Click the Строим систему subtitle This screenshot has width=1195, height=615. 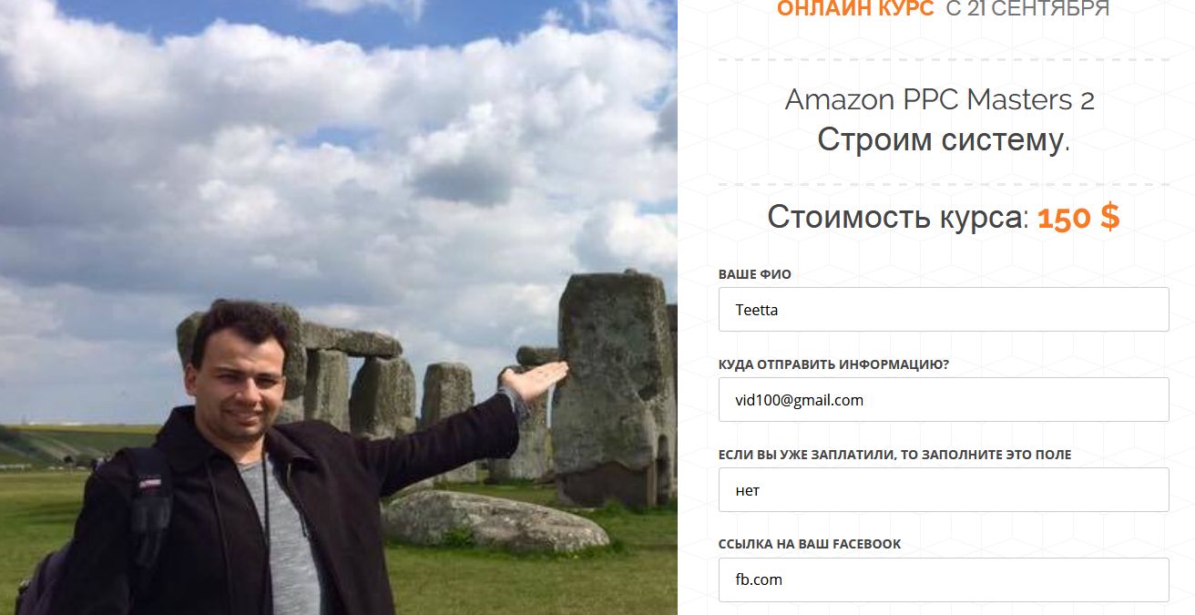[944, 140]
